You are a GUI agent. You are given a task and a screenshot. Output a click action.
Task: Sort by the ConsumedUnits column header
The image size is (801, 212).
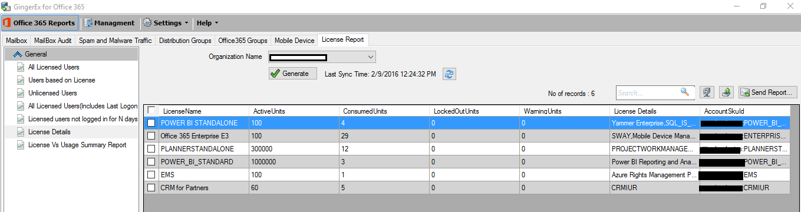(384, 111)
